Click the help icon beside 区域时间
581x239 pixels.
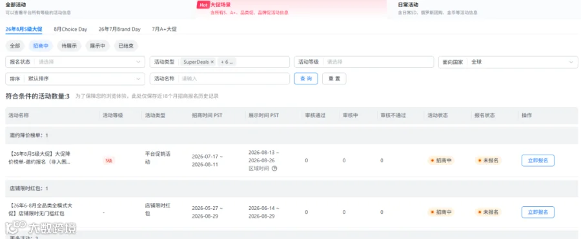tap(274, 168)
